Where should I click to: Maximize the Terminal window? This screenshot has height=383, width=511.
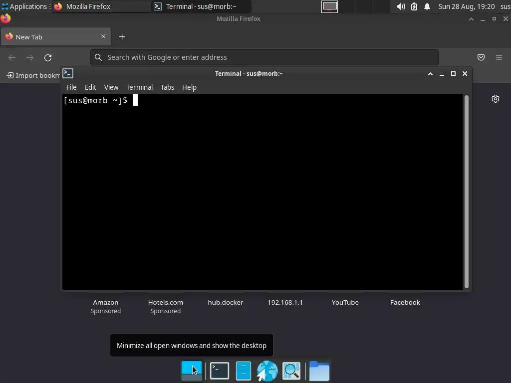point(453,74)
